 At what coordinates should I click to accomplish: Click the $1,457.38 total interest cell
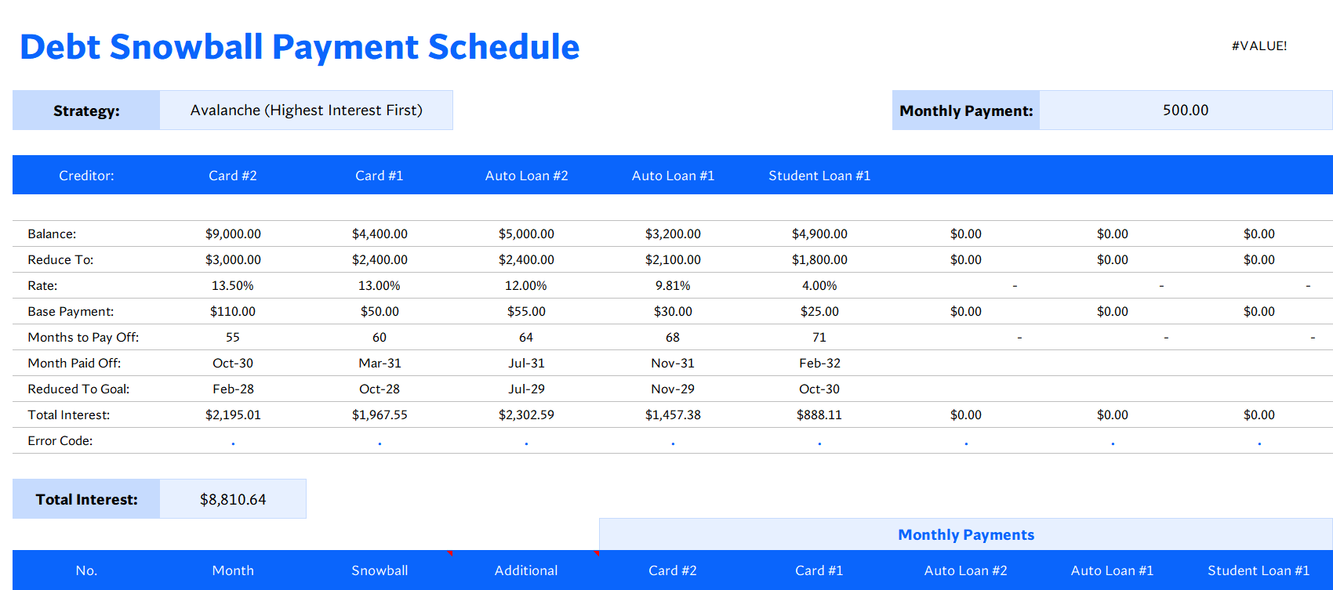coord(673,414)
